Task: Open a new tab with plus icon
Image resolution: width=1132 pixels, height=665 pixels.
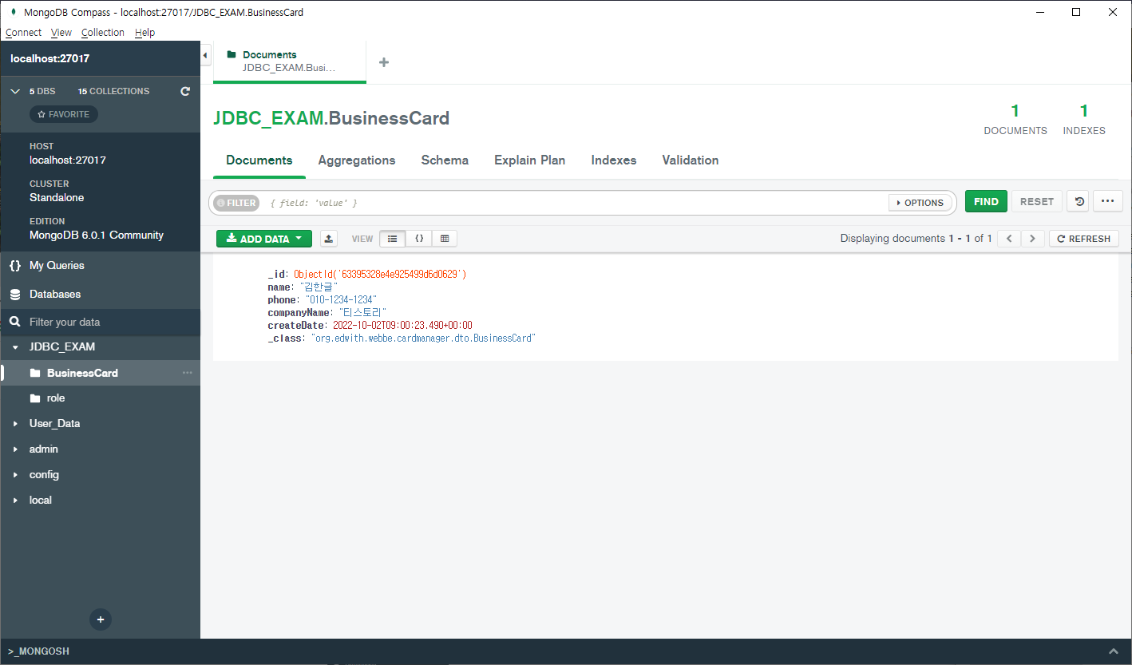Action: (x=384, y=62)
